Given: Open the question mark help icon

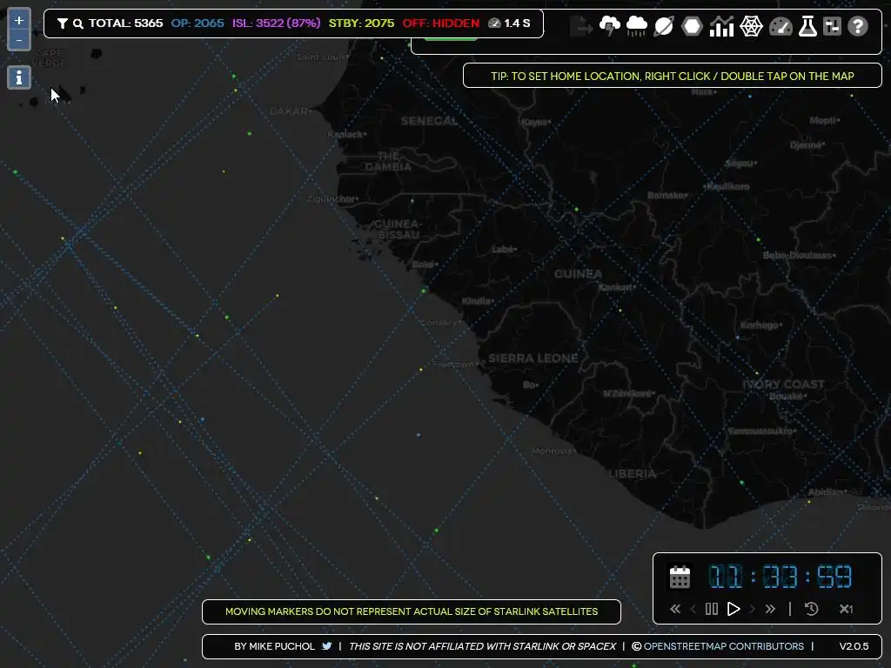Looking at the screenshot, I should (857, 26).
